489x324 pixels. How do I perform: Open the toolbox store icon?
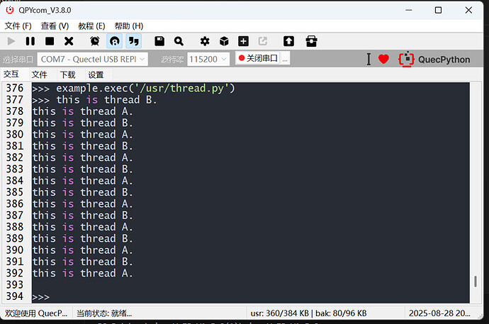[x=310, y=42]
